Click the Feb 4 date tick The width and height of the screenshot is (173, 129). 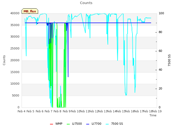22,111
